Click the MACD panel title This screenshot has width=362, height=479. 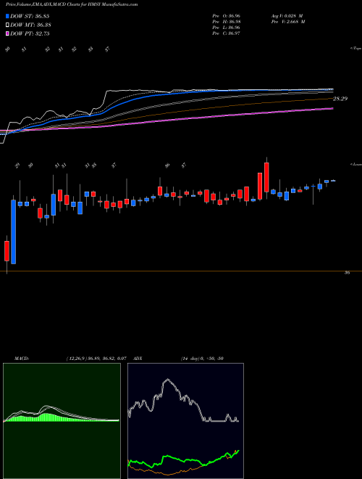(22, 359)
